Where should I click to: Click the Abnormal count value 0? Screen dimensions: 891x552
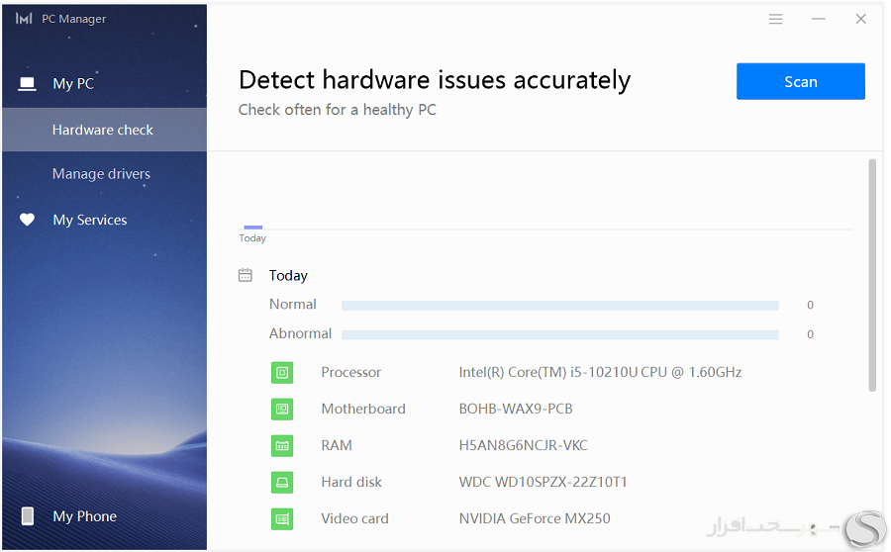tap(810, 335)
